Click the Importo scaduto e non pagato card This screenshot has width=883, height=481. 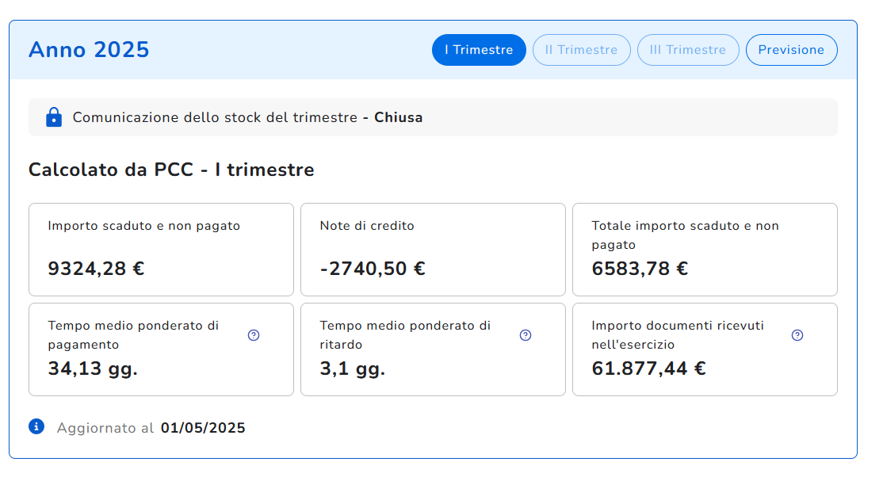tap(161, 250)
